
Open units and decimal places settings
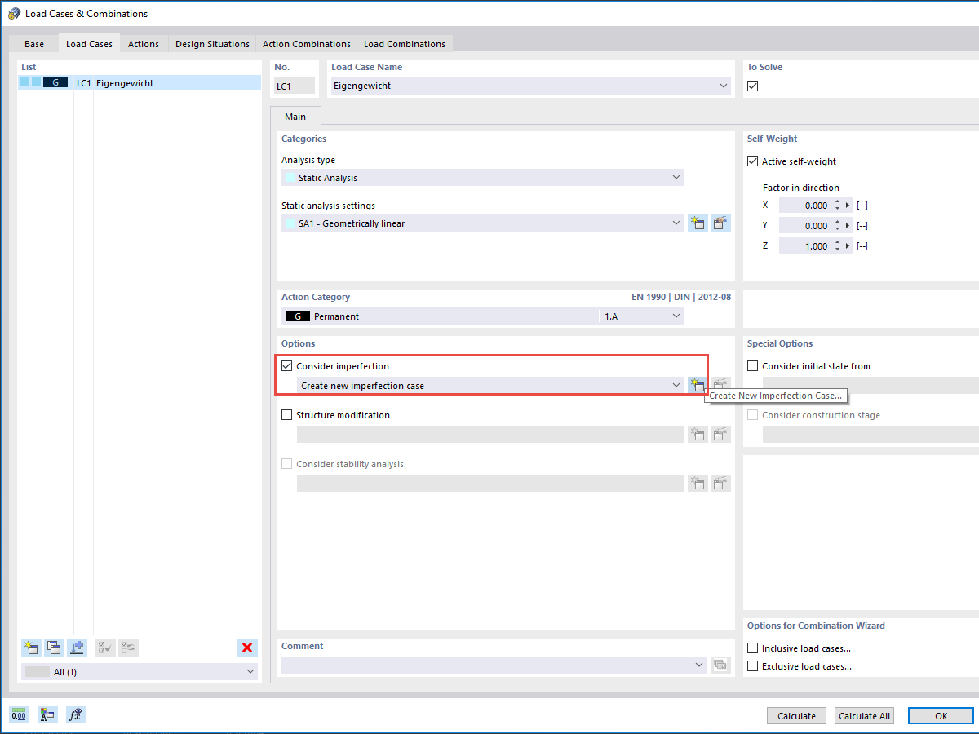[19, 715]
